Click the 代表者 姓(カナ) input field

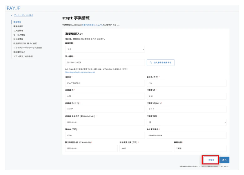[105, 109]
